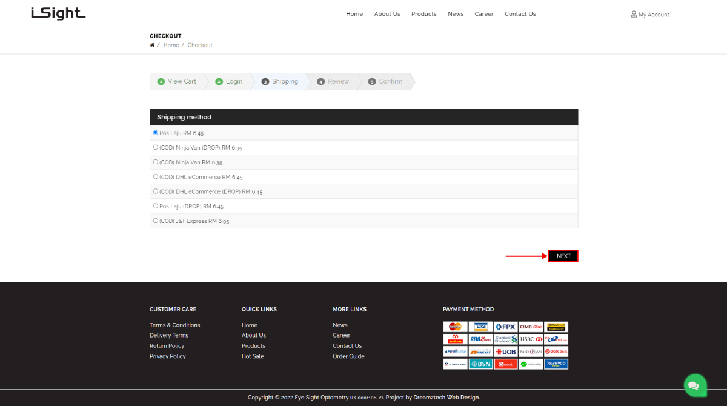Open About Us in top navigation

point(387,14)
